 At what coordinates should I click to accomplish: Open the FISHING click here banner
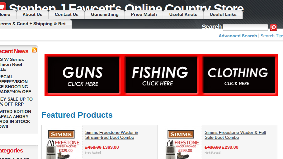(161, 75)
